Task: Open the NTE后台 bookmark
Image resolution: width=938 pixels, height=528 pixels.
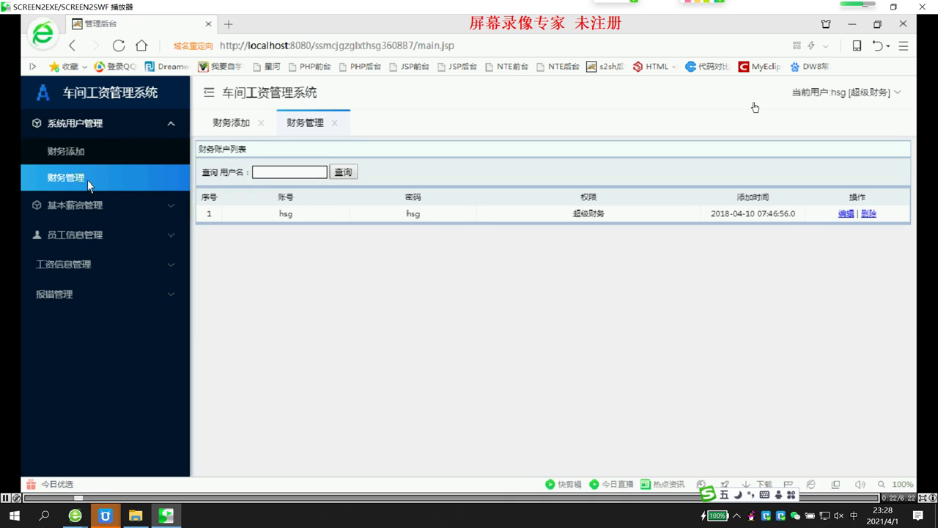Action: (558, 67)
